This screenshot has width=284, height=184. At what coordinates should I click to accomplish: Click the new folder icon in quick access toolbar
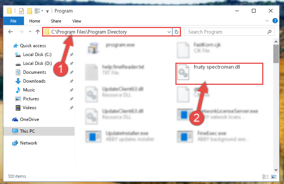[x=30, y=11]
